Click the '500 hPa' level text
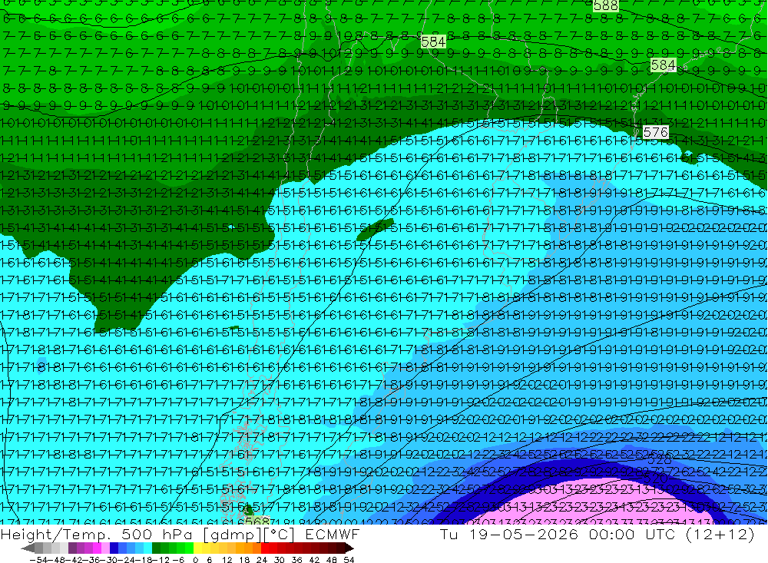768x563 pixels. pyautogui.click(x=156, y=534)
